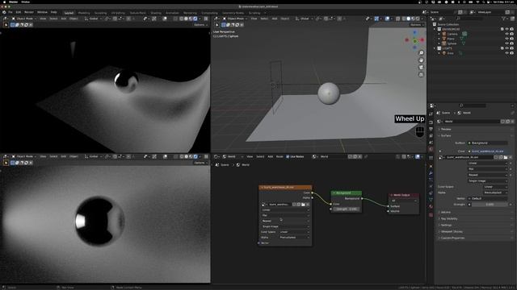Click the World datablock name field
Viewport: 517px width, 290px height.
pos(472,122)
